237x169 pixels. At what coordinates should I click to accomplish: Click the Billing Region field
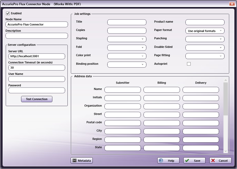point(162,140)
